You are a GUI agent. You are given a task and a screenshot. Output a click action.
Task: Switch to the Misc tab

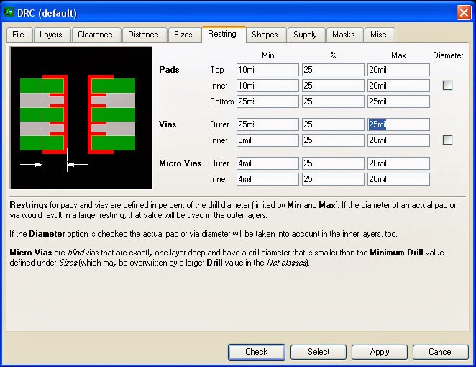[378, 35]
